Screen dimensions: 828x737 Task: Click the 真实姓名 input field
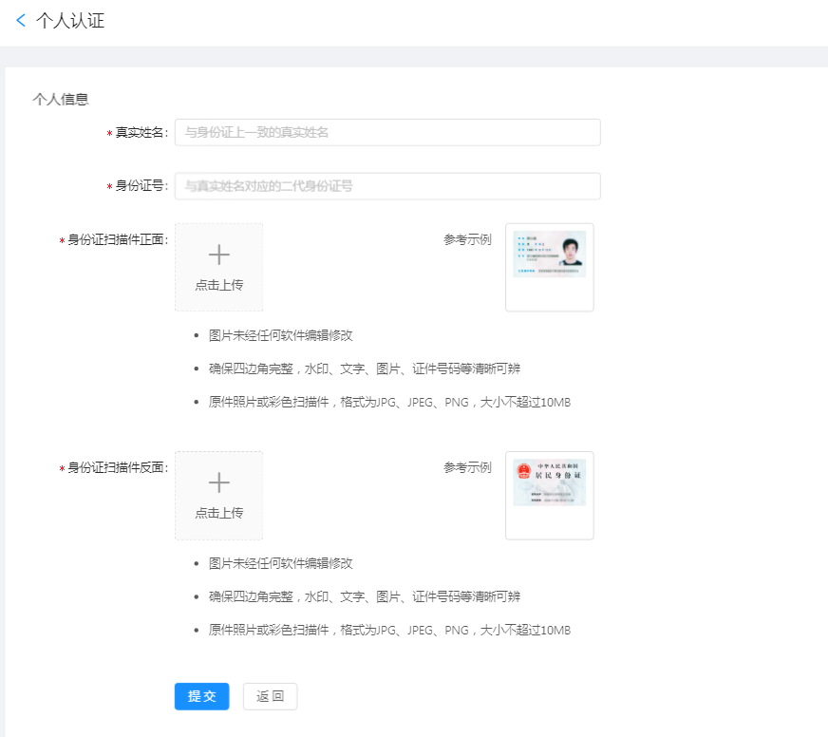point(386,132)
